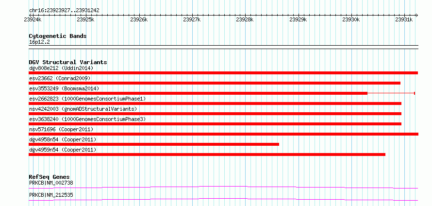
Task: Click the esv3553249 (Boomsma2014) thick red bar
Action: pyautogui.click(x=198, y=93)
